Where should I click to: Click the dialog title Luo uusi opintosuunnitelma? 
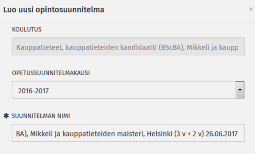click(53, 9)
